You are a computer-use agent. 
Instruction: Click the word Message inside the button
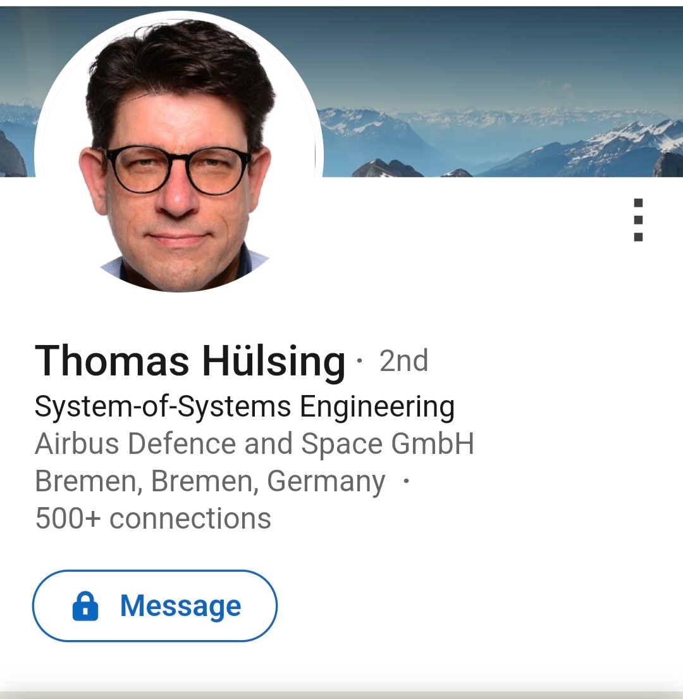tap(181, 607)
